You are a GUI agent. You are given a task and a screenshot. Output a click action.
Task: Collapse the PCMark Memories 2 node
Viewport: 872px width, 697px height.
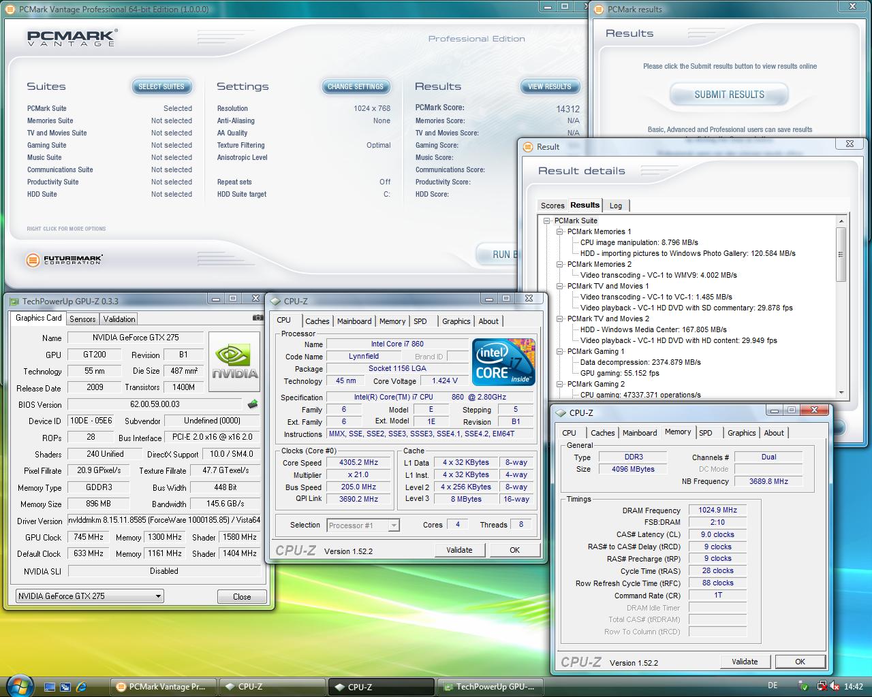[559, 264]
